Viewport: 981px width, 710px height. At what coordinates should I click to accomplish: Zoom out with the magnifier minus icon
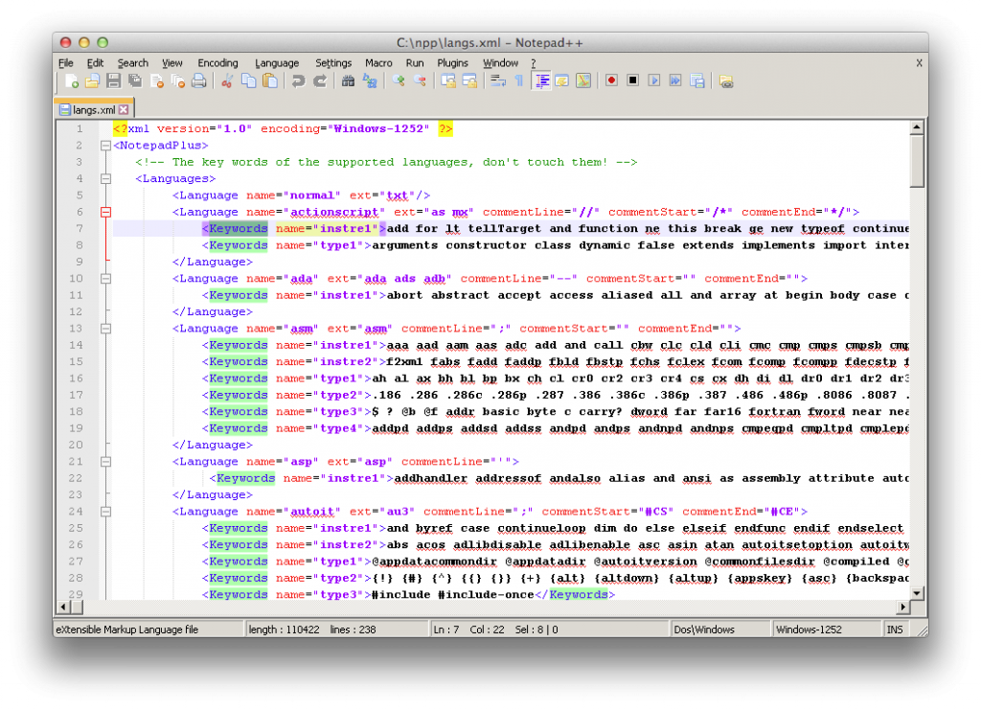(420, 81)
